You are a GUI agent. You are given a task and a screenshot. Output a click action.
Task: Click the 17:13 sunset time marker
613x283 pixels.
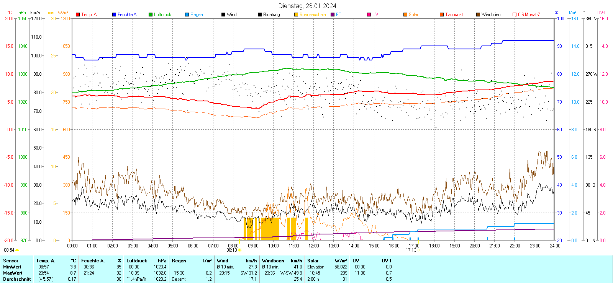411,250
